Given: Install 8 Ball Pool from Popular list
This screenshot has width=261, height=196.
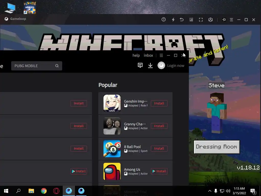Looking at the screenshot, I should [x=159, y=149].
